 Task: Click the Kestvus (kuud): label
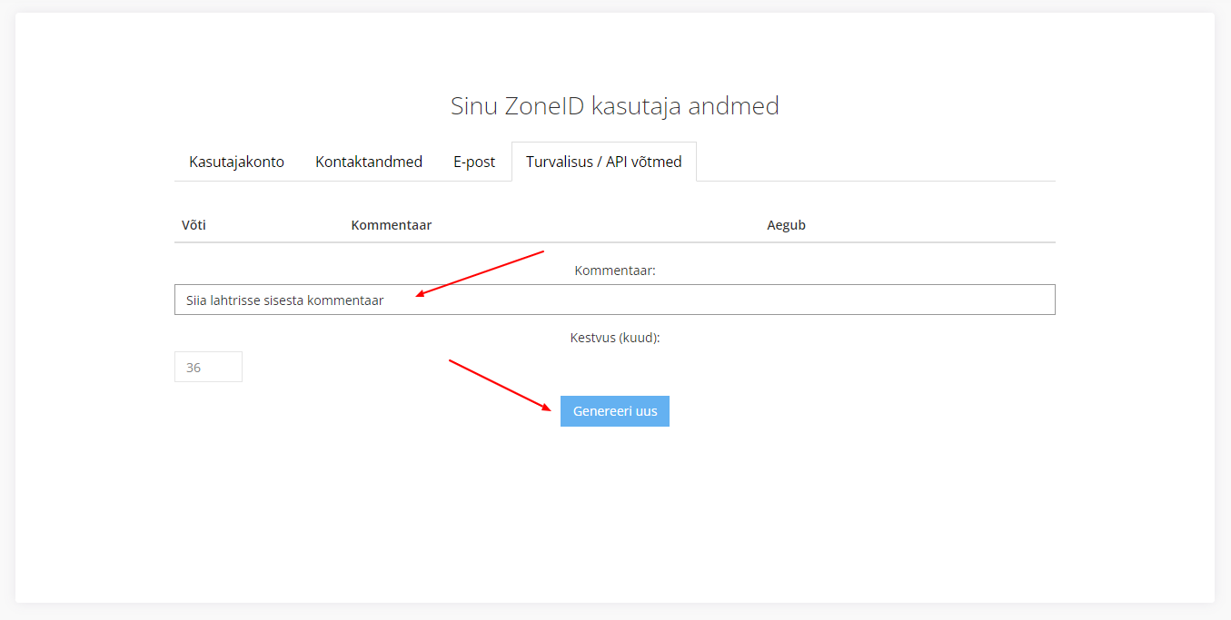tap(615, 338)
